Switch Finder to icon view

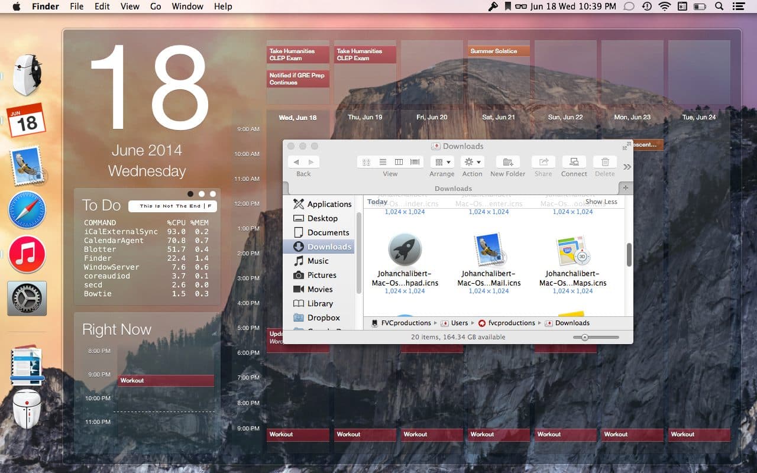366,162
